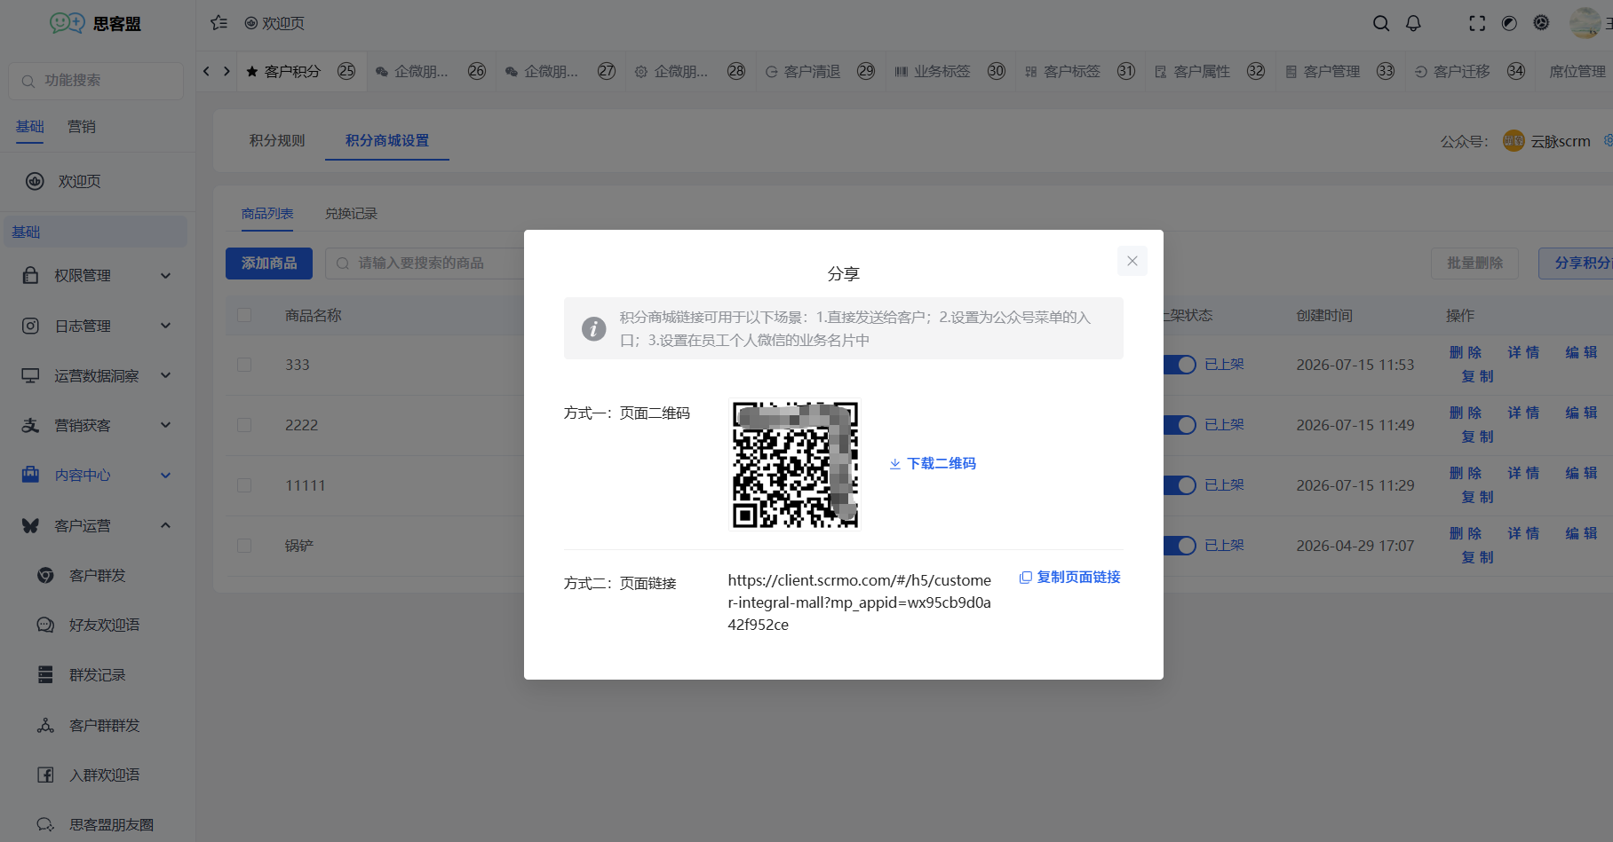Viewport: 1613px width, 842px height.
Task: Click 详情 for the 11:49 row
Action: [1523, 413]
